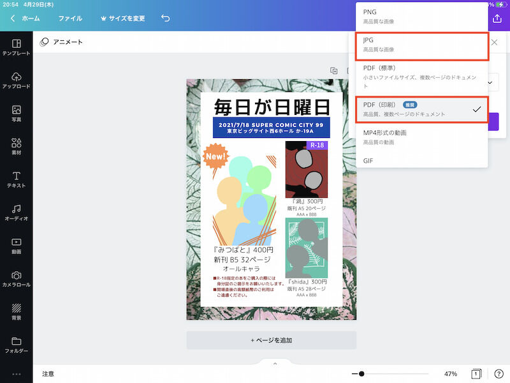Select PNG file type option
Viewport: 510px width, 383px height.
point(421,17)
